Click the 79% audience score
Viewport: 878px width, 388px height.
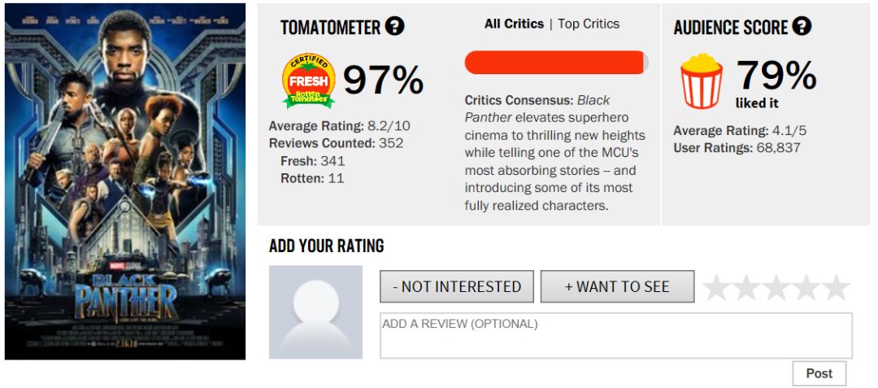coord(776,76)
